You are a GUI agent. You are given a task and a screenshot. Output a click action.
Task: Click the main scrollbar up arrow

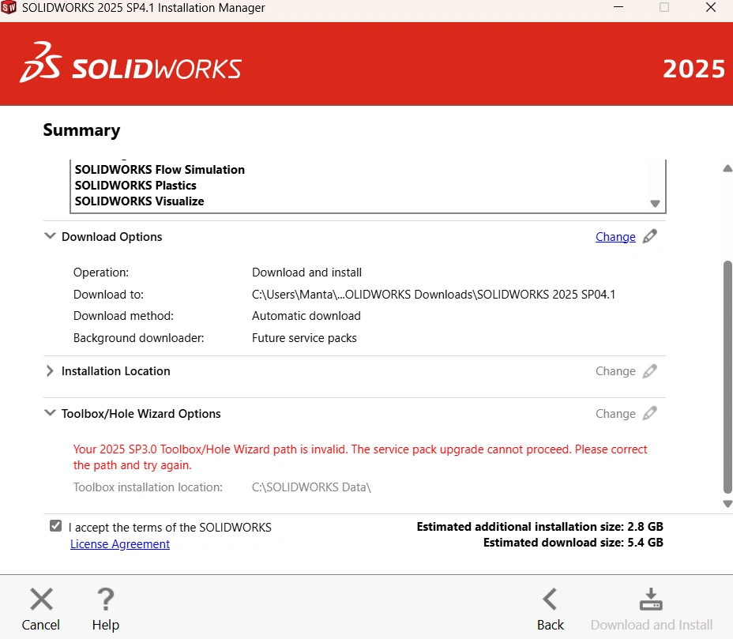(727, 169)
